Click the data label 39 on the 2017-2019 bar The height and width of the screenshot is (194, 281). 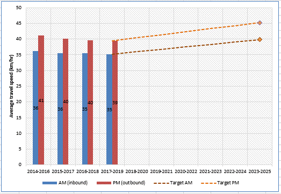pos(115,103)
